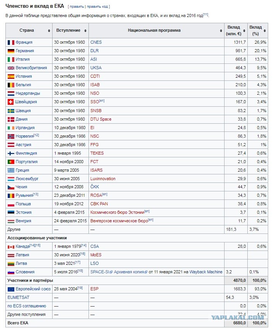Sort table by Вступление column arrows
Viewport: 274px width, 329px height.
click(x=85, y=31)
